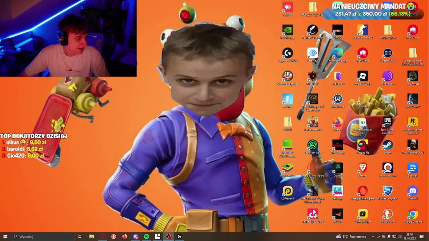Open the LDMultiPlayer shortcut
This screenshot has height=241, width=429.
pos(363,216)
